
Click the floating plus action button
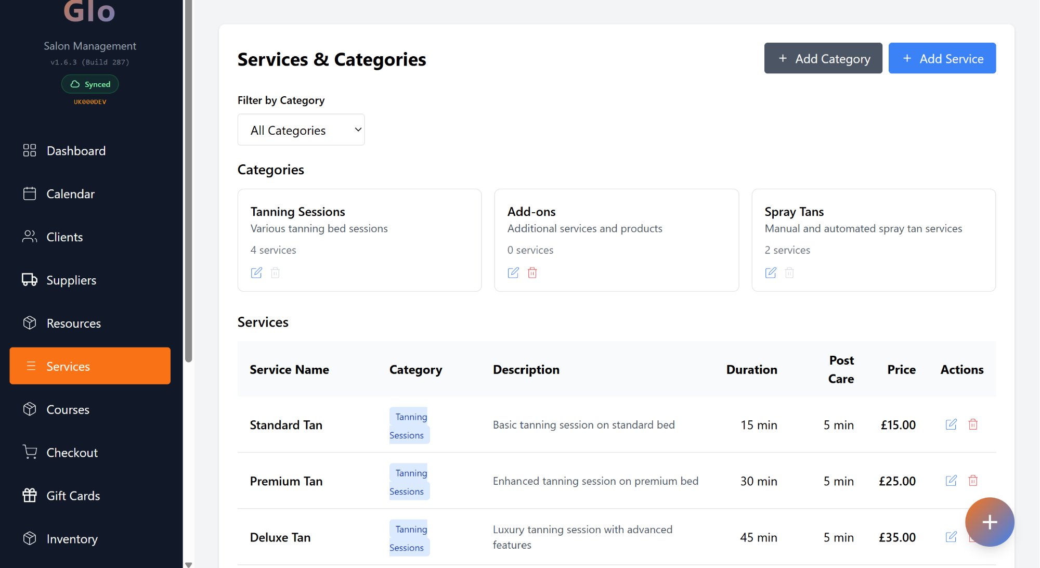coord(989,522)
